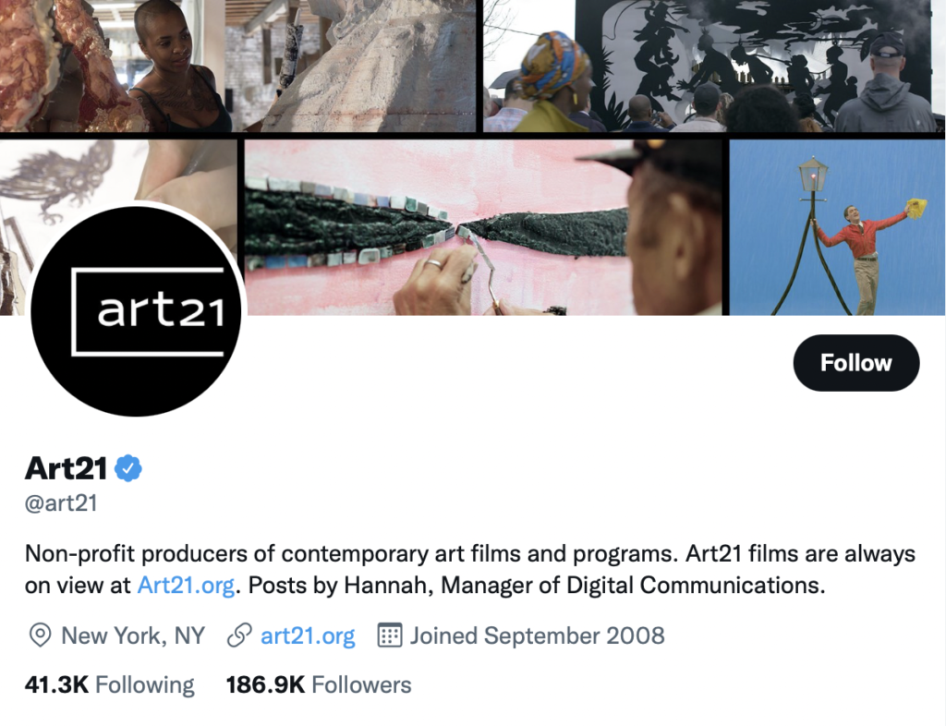
Task: Click the New York, NY location text
Action: click(x=133, y=635)
